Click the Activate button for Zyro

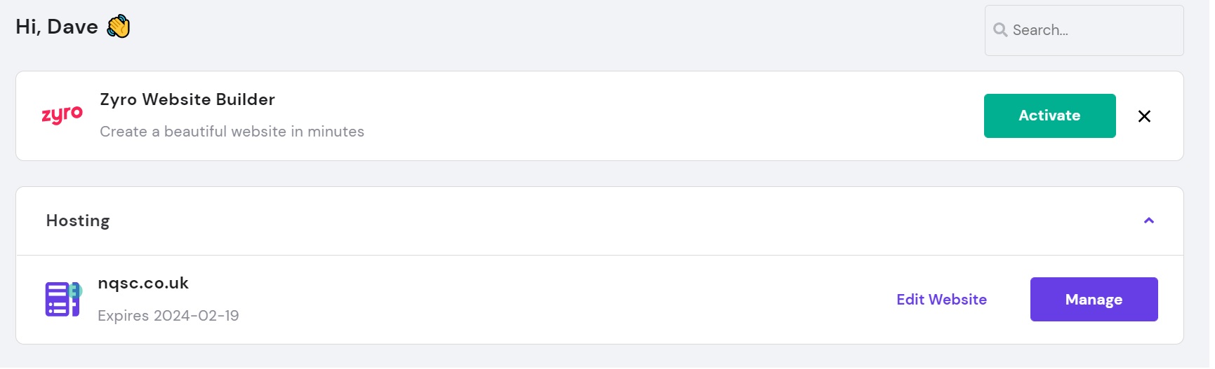tap(1049, 116)
